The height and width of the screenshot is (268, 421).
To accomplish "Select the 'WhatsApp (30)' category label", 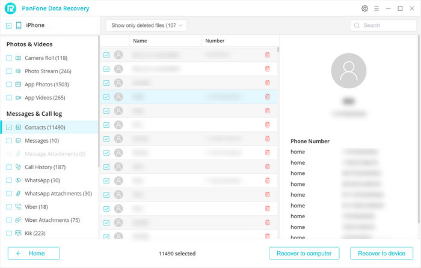I will click(x=42, y=180).
